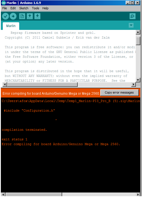Open the Serial Monitor magnifier icon

tap(132, 16)
